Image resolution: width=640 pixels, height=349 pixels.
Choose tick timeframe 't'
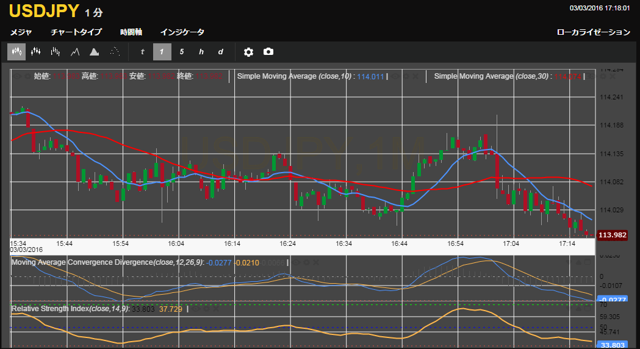[x=142, y=52]
